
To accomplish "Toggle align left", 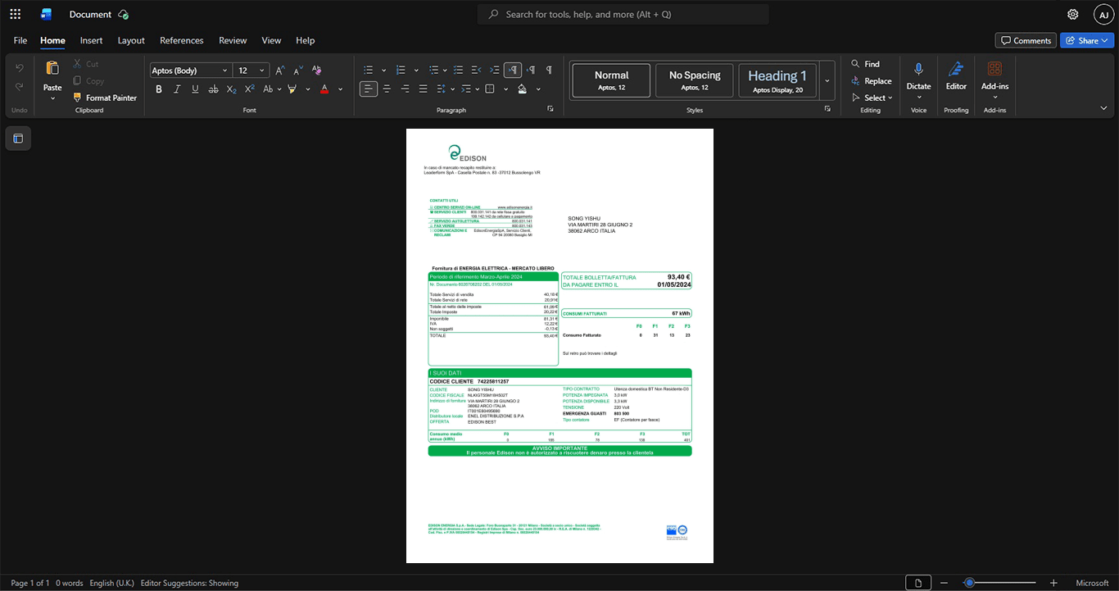I will click(369, 89).
